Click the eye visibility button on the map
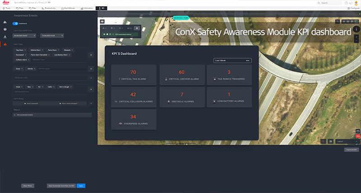 point(102,21)
